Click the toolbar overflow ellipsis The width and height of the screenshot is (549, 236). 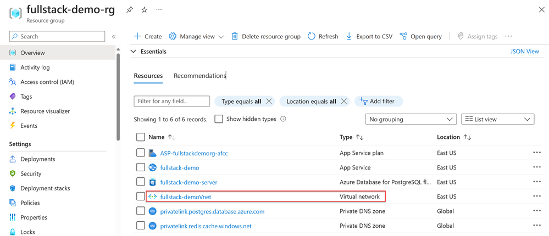pyautogui.click(x=509, y=36)
